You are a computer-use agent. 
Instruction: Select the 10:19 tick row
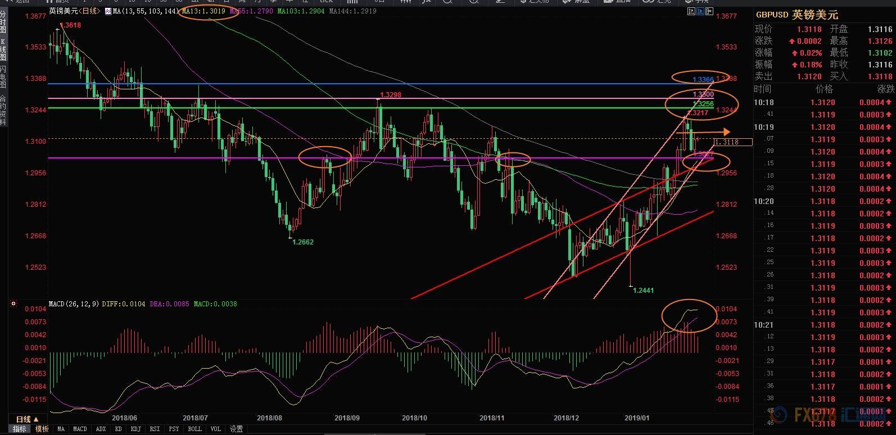click(824, 127)
